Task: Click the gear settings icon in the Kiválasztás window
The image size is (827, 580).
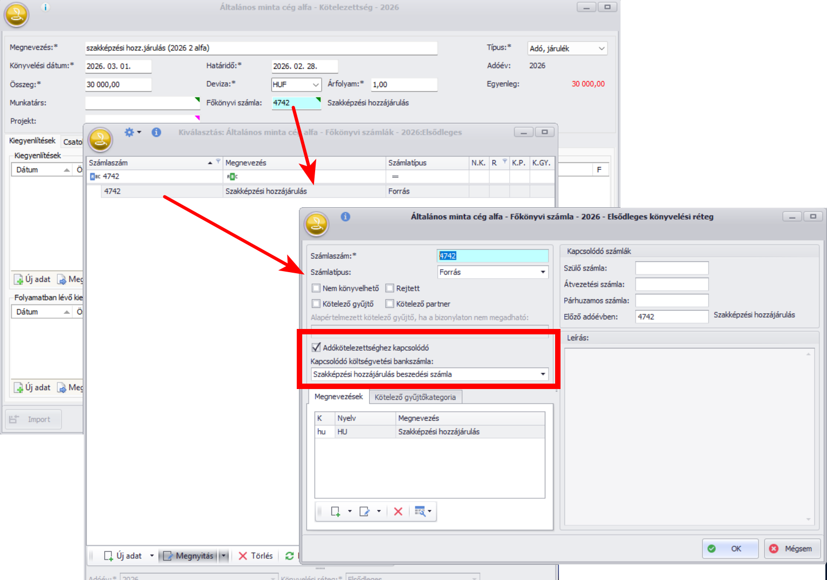Action: point(129,132)
